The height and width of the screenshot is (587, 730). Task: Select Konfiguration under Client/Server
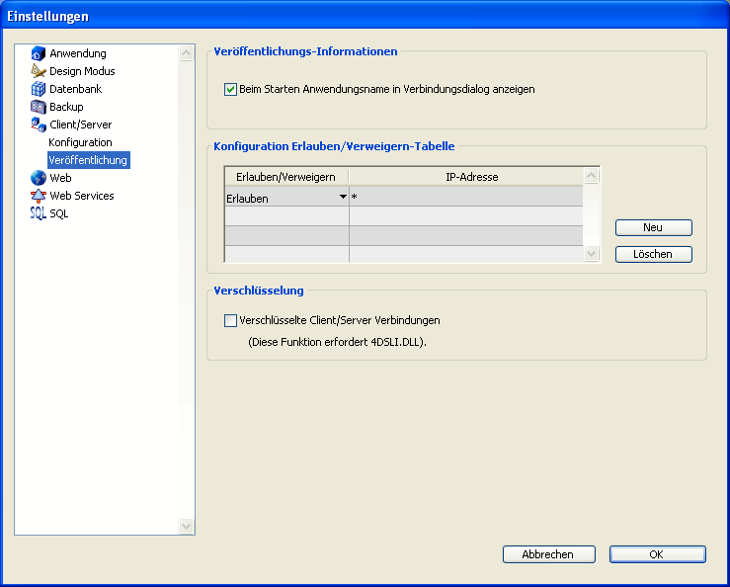point(80,142)
